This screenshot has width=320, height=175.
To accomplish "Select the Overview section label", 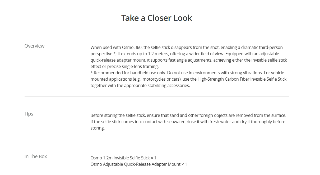I will pos(34,46).
